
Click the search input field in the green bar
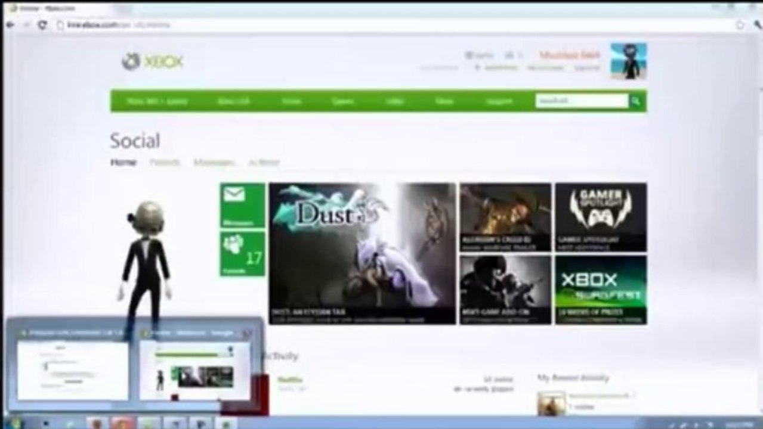click(x=582, y=101)
